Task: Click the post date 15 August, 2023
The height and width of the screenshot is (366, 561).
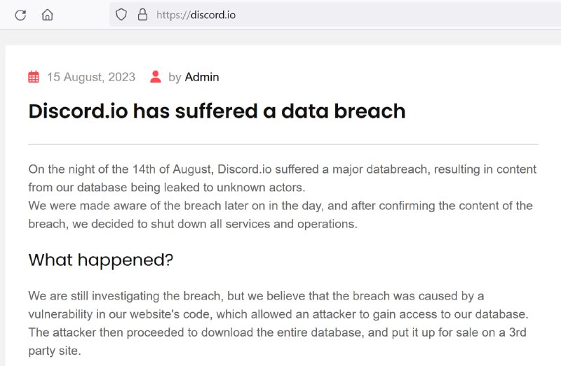Action: pyautogui.click(x=91, y=77)
